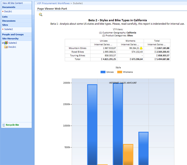This screenshot has height=165, width=187.
Task: Click the Recycle Bin icon
Action: tap(4, 125)
